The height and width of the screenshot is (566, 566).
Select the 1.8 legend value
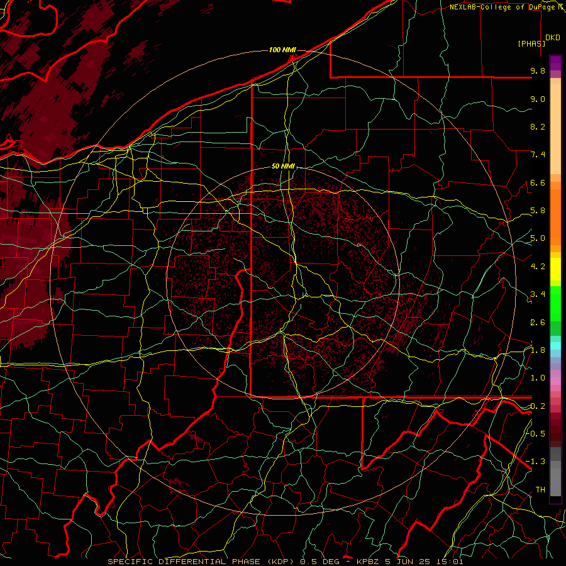click(538, 350)
